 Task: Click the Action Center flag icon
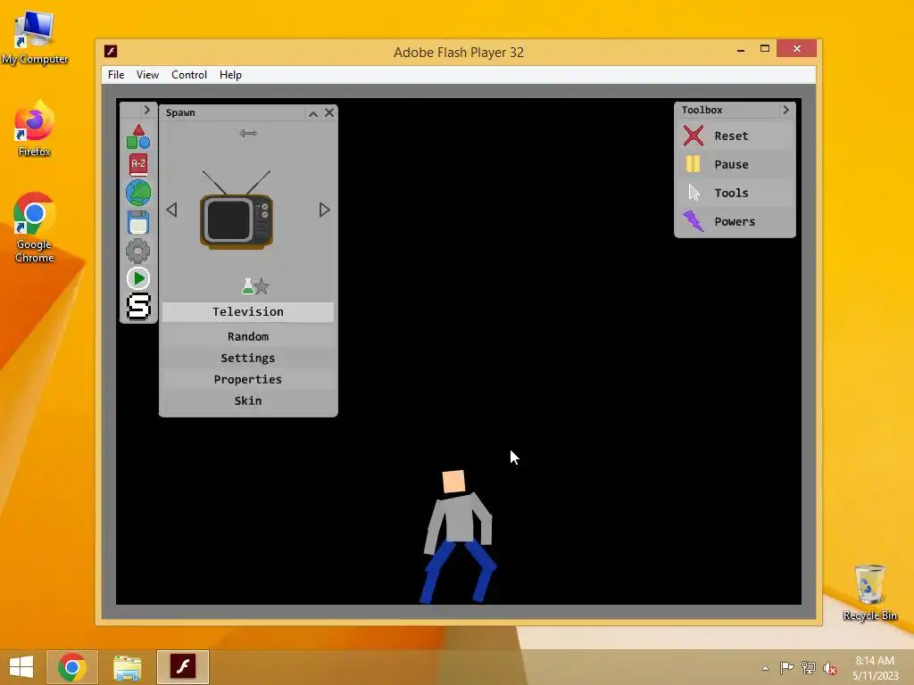tap(786, 667)
